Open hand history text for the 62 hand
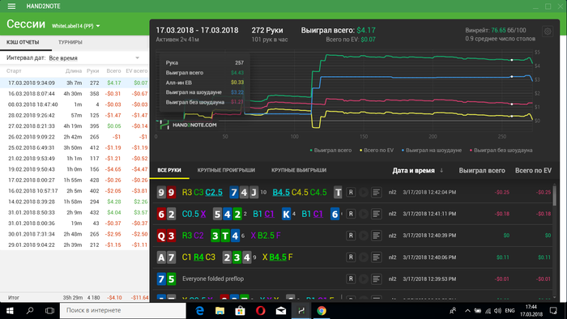The height and width of the screenshot is (319, 567). tap(376, 214)
